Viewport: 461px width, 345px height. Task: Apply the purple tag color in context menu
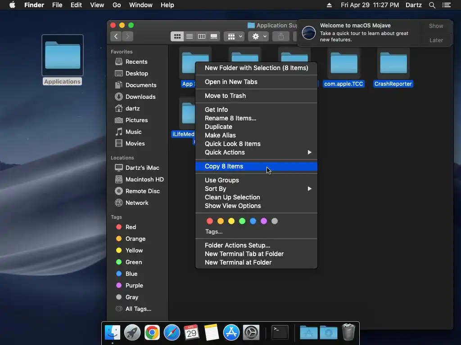click(264, 221)
